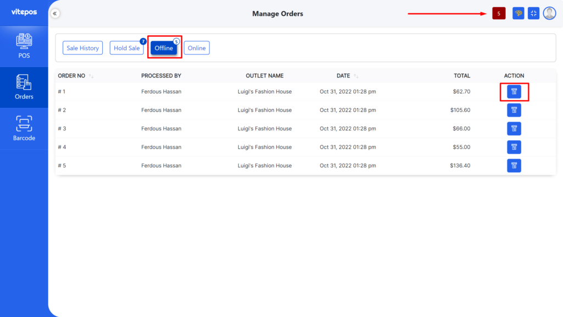Screen dimensions: 563x317
Task: Select order number # 4 cell
Action: click(62, 147)
